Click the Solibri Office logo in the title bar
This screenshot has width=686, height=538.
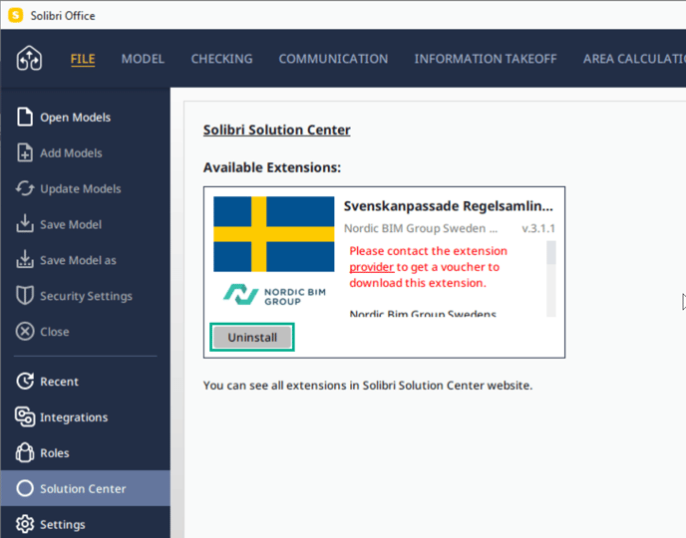click(16, 15)
